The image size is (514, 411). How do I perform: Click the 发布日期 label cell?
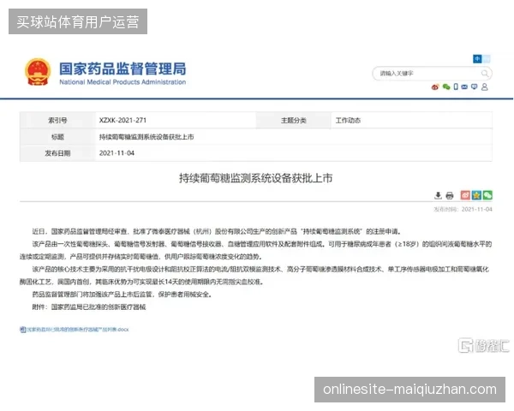pos(57,153)
